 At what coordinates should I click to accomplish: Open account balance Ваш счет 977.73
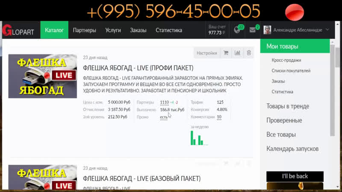[217, 30]
